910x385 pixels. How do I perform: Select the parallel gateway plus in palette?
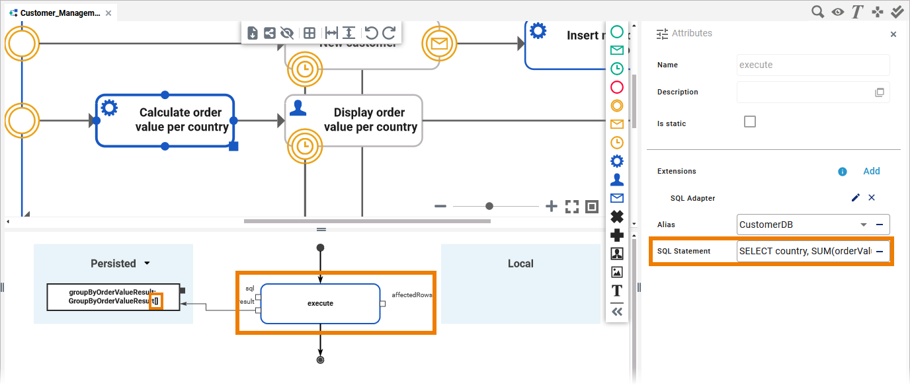pos(616,234)
